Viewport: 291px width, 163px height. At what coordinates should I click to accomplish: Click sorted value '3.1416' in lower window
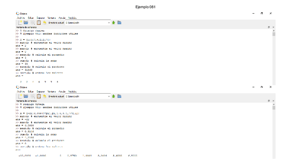(x=102, y=155)
